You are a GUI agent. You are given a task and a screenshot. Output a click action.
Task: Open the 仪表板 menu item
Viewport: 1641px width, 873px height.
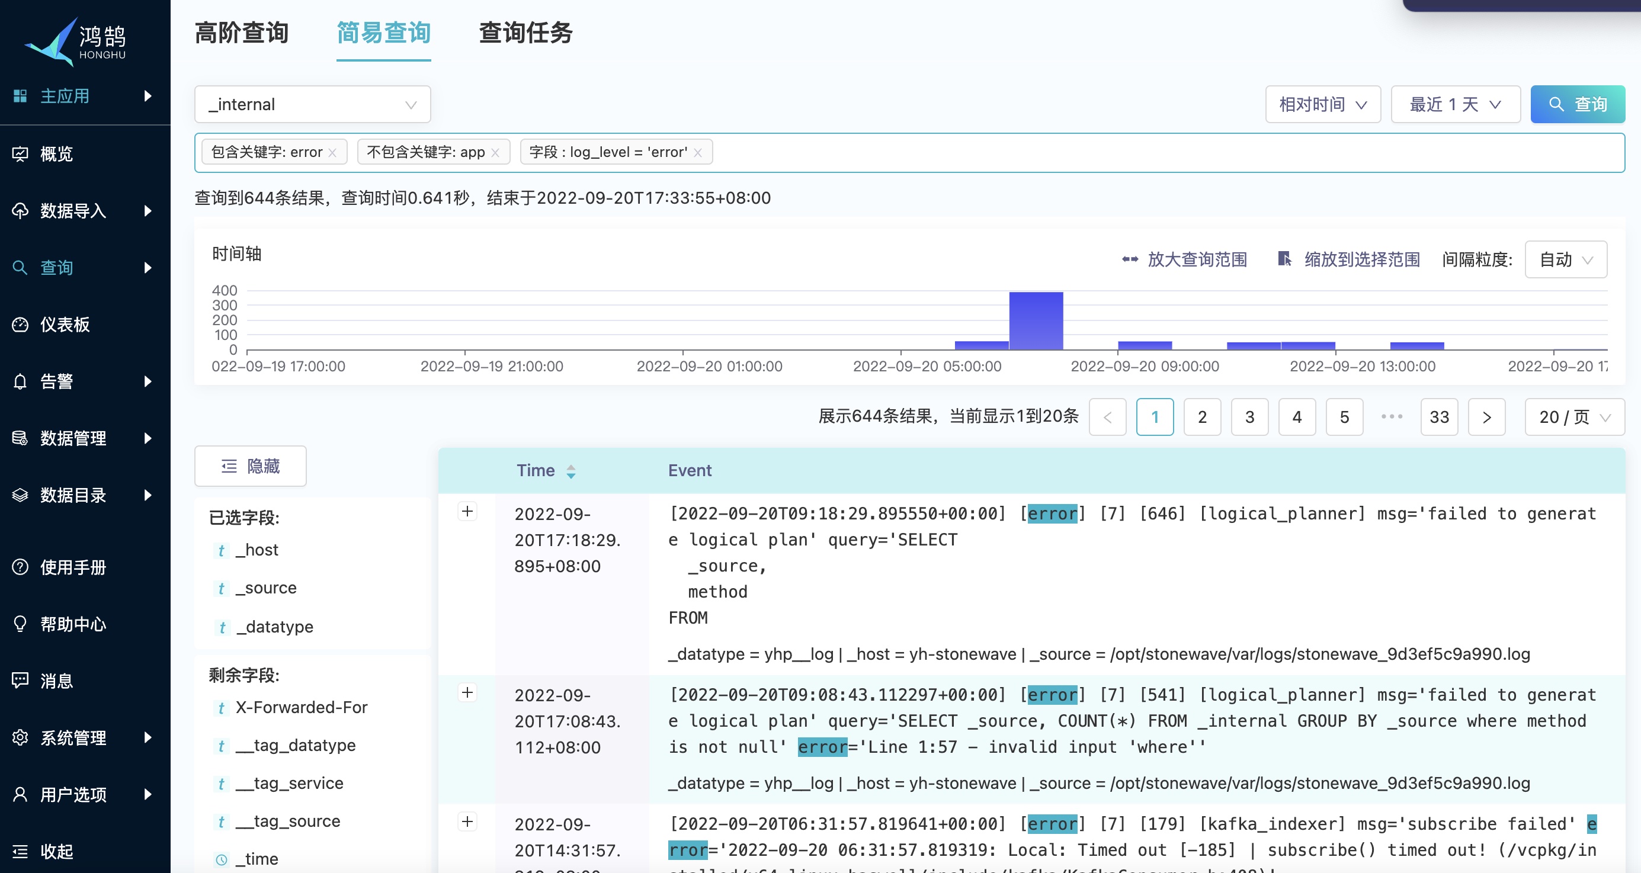85,324
